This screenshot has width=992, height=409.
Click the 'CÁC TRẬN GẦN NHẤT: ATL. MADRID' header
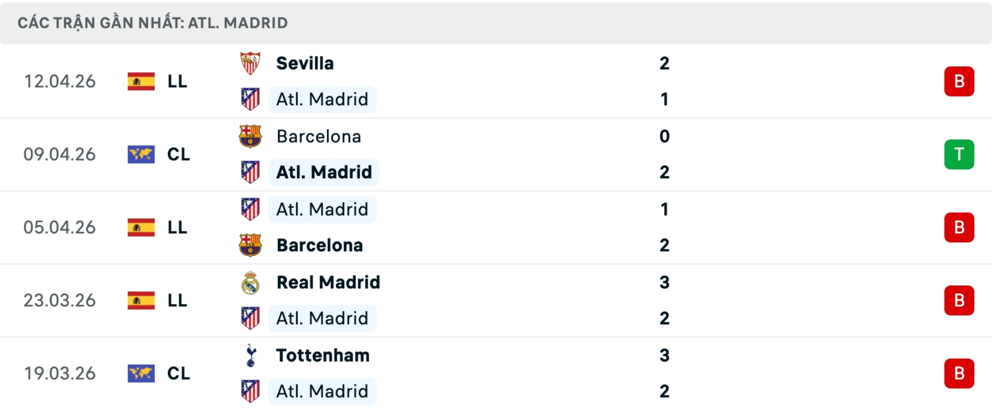(152, 23)
